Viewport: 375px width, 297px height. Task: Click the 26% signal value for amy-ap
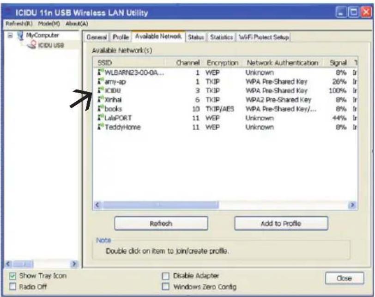coord(339,81)
